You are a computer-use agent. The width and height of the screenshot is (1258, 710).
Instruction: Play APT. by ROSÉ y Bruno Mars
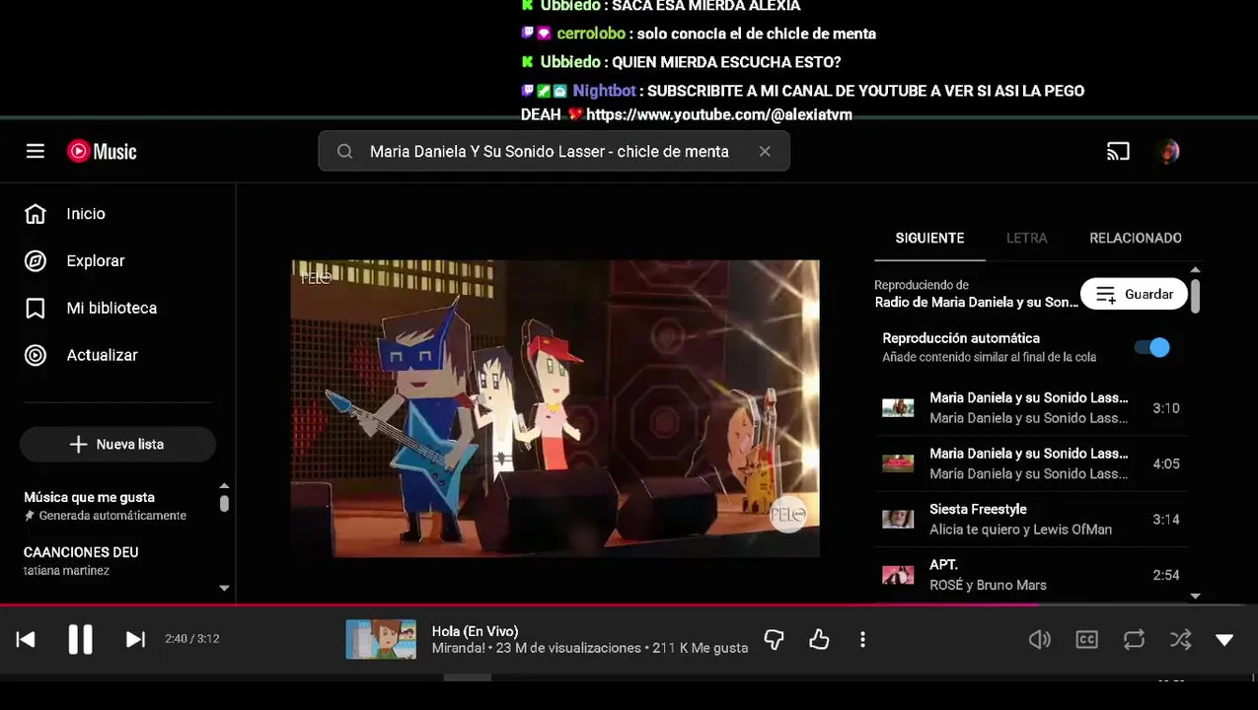1031,575
